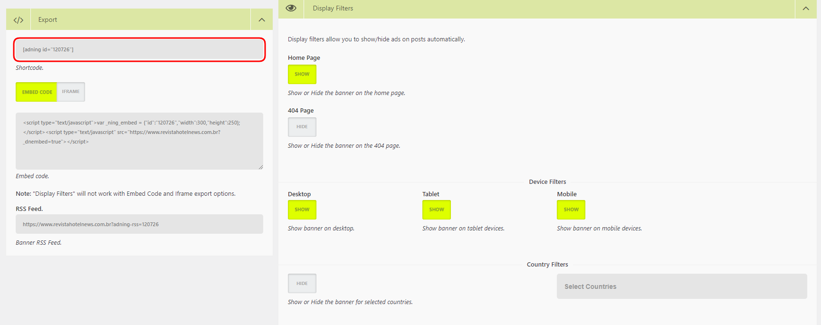Toggle the Country Filters hide button

[x=302, y=284]
